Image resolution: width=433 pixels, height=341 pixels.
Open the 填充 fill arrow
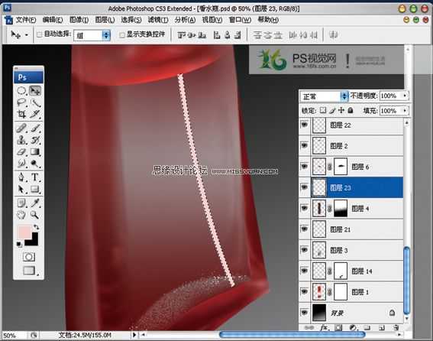click(x=405, y=111)
